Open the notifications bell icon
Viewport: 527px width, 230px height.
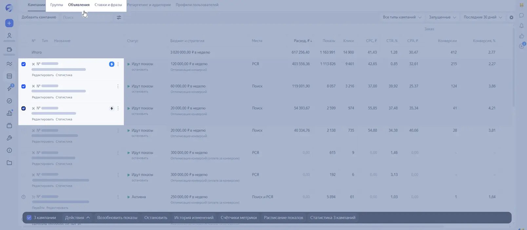pos(521,26)
